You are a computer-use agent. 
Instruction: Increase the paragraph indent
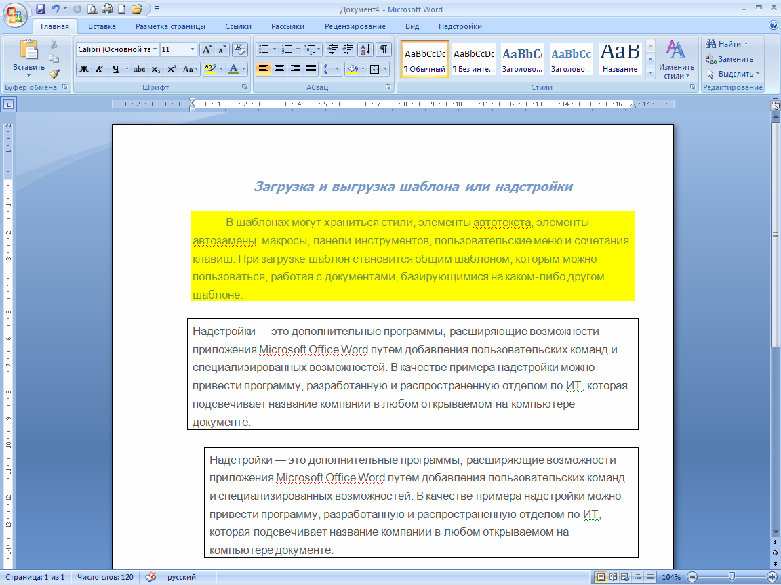pyautogui.click(x=348, y=49)
